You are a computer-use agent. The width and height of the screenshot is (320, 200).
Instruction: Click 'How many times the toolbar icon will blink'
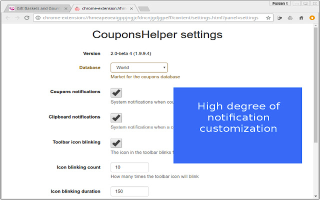click(154, 176)
